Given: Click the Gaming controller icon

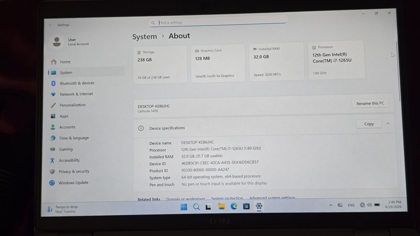Looking at the screenshot, I should tap(52, 149).
